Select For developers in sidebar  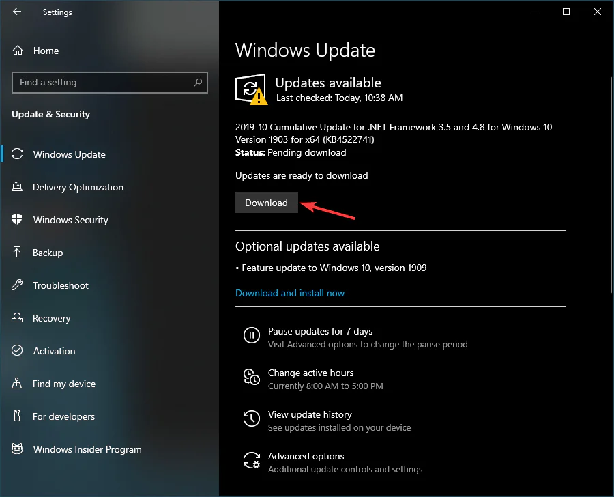pyautogui.click(x=64, y=416)
